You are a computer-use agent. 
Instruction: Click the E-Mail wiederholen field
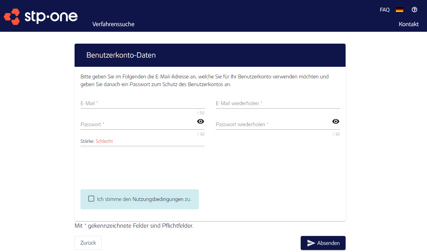[278, 103]
